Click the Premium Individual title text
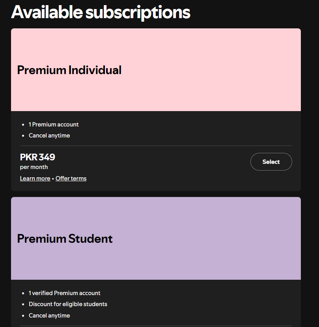The image size is (319, 327). (x=69, y=70)
